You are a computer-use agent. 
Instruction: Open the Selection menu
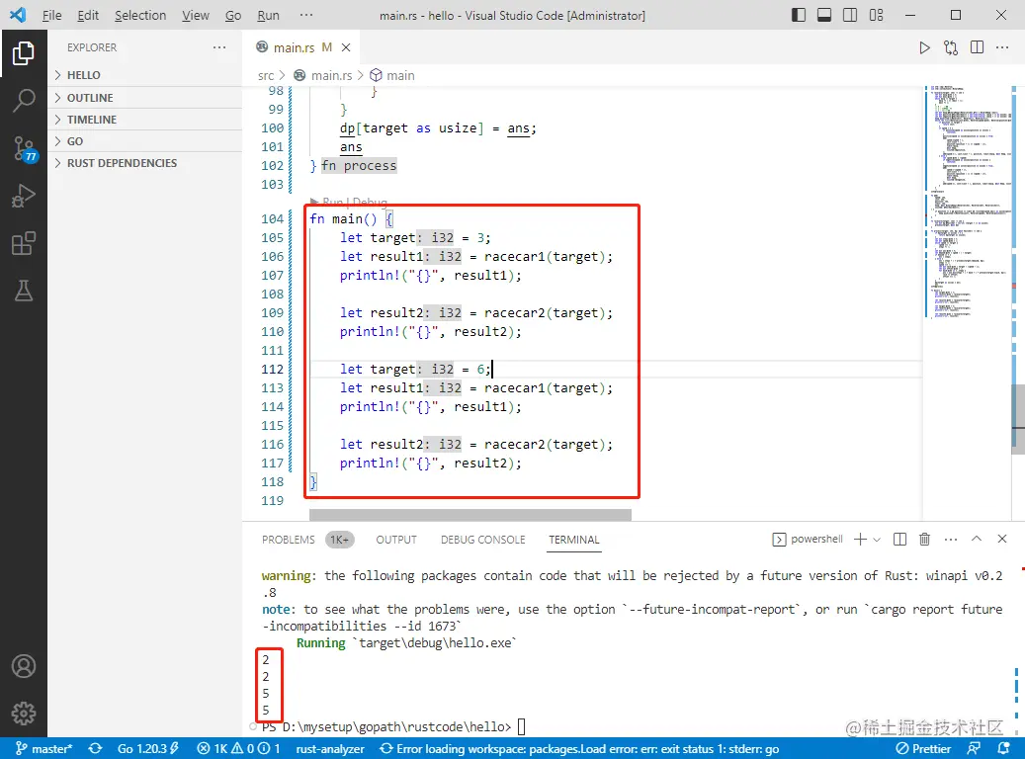[x=140, y=15]
